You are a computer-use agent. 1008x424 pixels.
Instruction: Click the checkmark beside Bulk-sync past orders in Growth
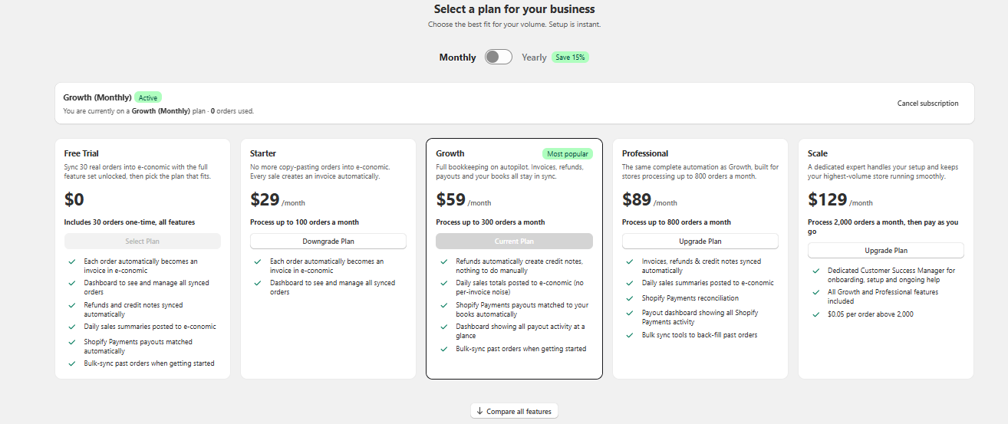tap(444, 349)
